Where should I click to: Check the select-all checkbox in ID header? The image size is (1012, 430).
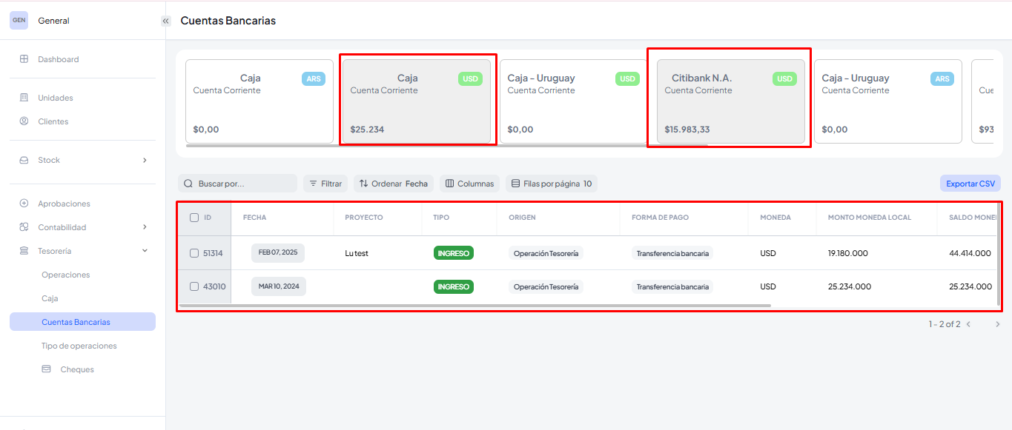pyautogui.click(x=194, y=218)
